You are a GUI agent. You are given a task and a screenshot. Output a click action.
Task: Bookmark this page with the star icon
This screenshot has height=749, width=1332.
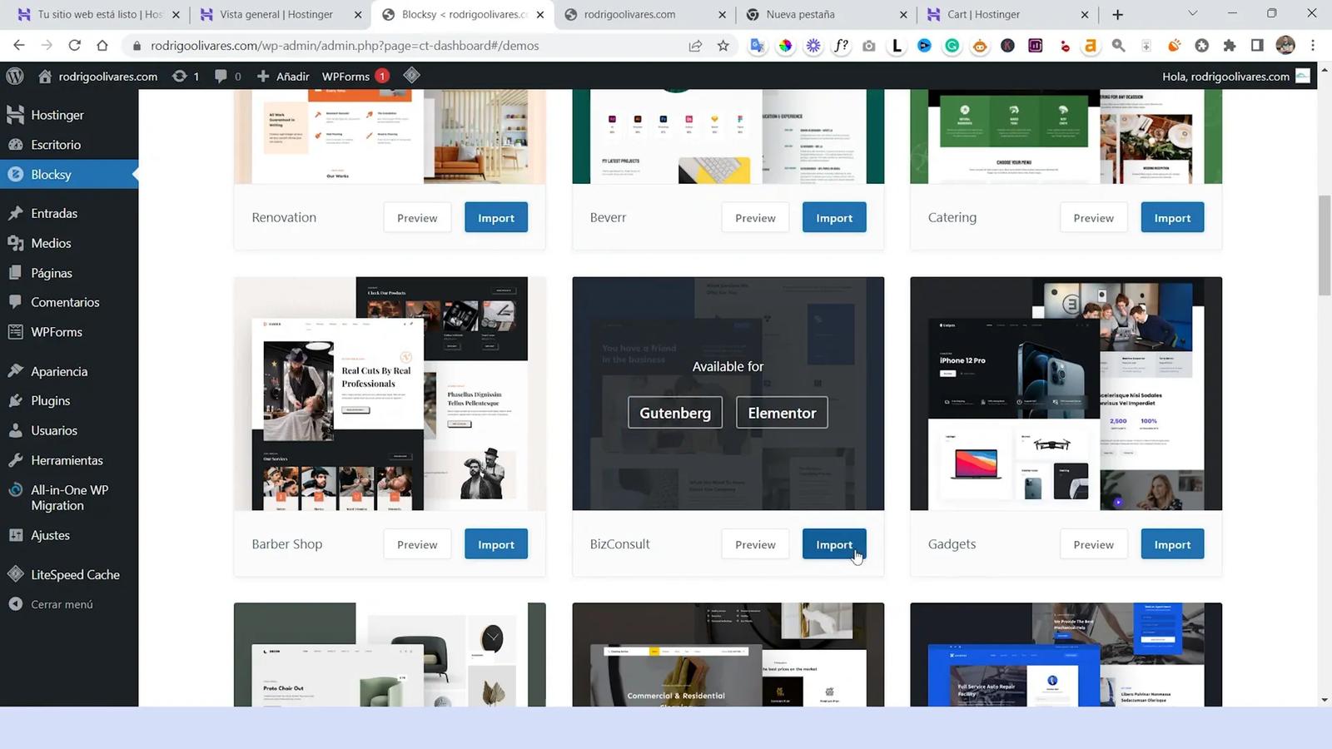(723, 46)
